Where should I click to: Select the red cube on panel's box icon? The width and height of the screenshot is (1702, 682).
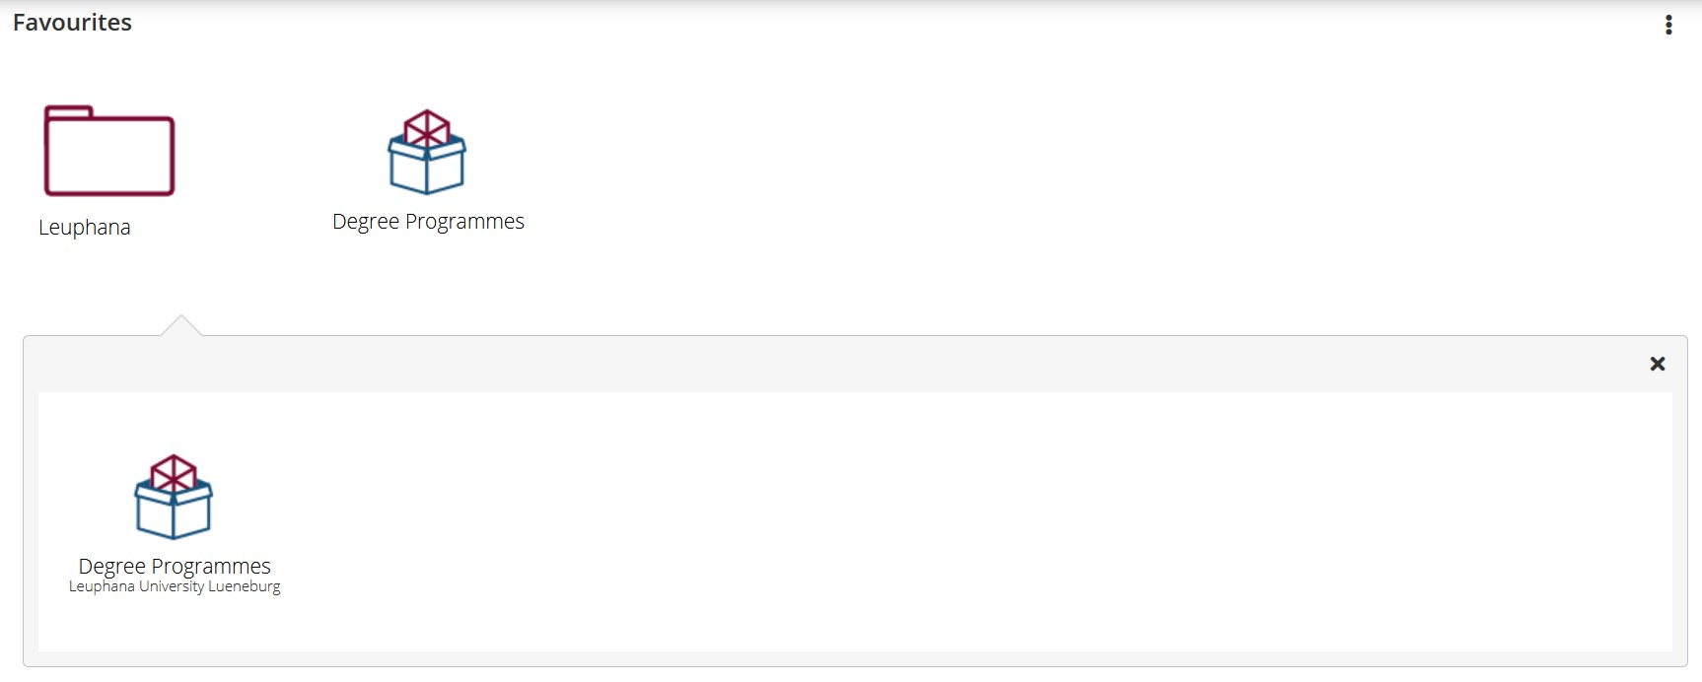click(x=174, y=472)
